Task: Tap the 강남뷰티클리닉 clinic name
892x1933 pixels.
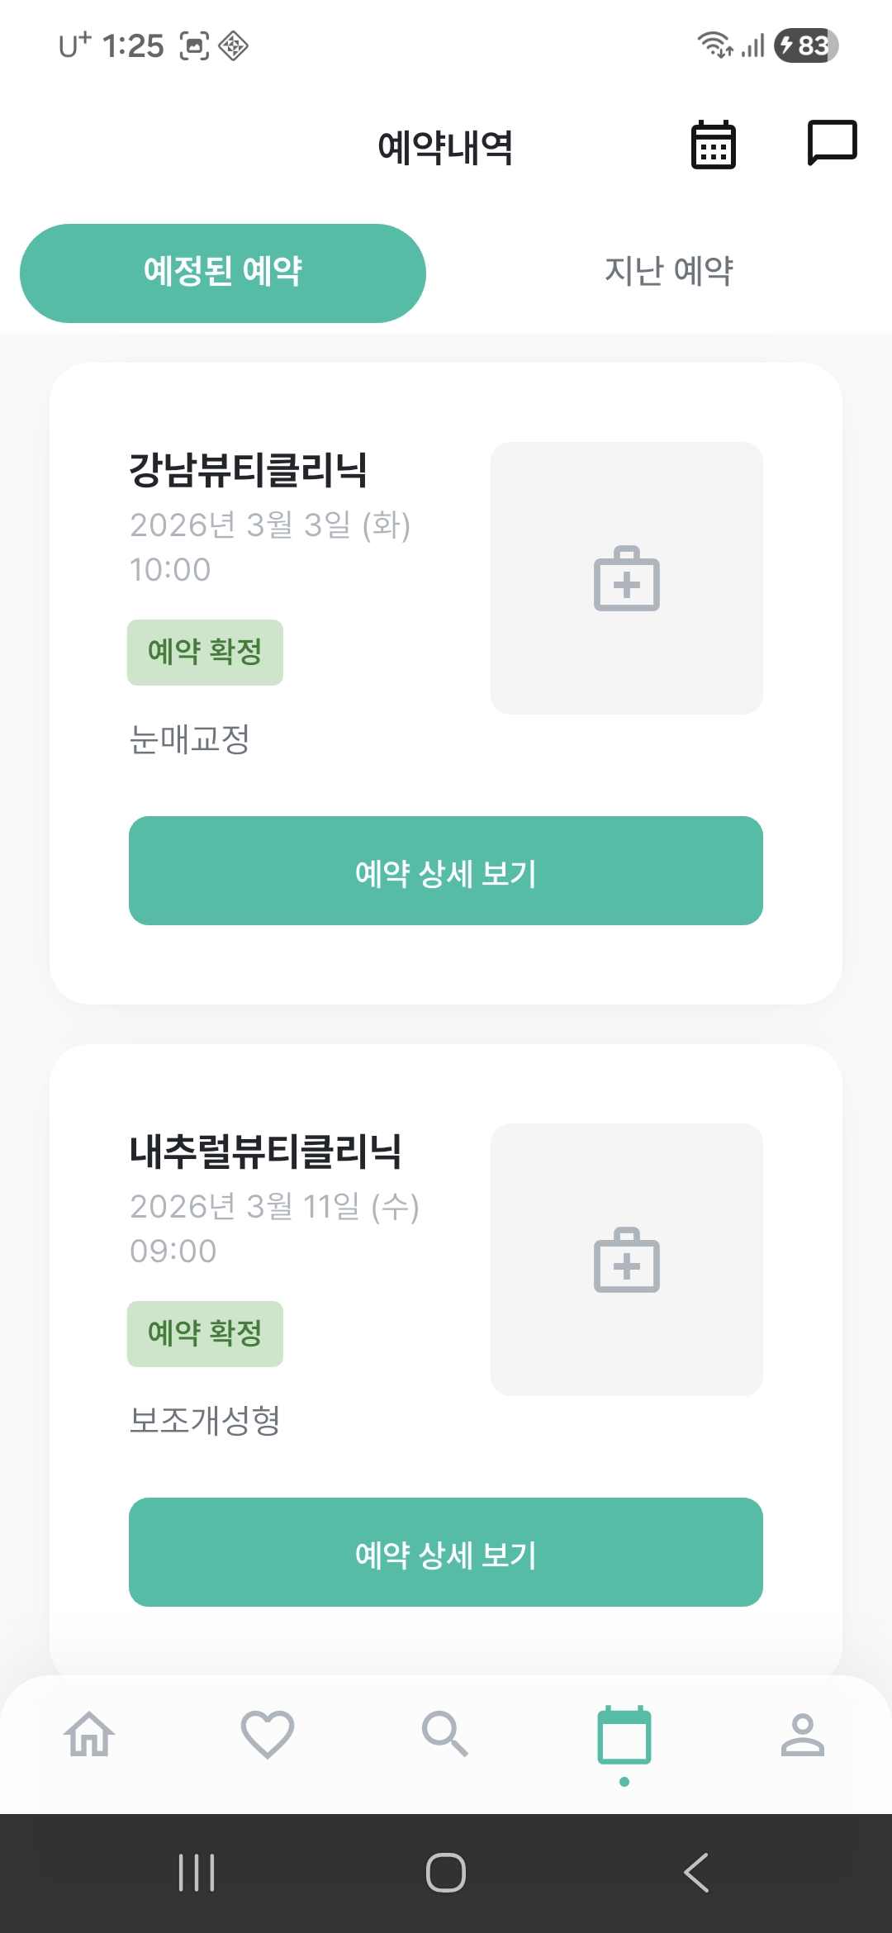Action: click(x=249, y=470)
